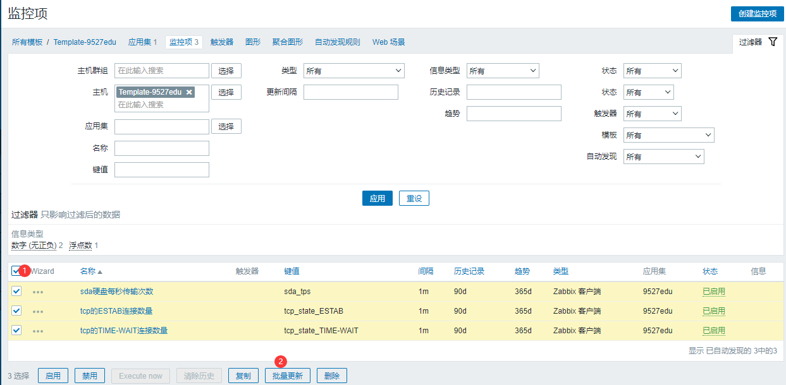Sort table by 键值 column

click(292, 271)
